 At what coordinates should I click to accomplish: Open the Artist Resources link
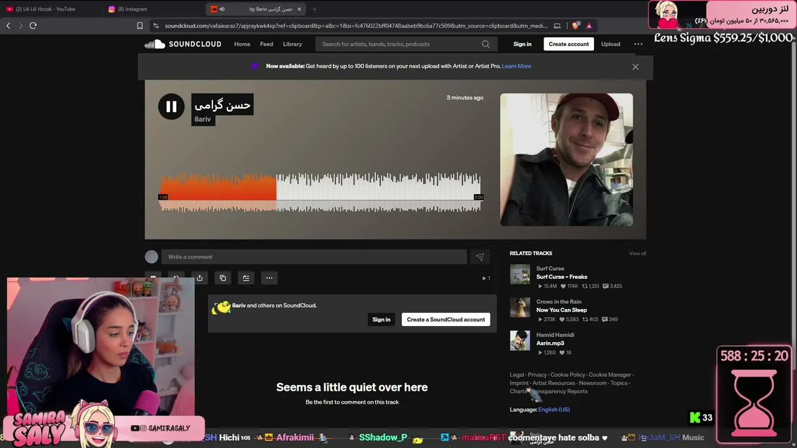[x=554, y=383]
